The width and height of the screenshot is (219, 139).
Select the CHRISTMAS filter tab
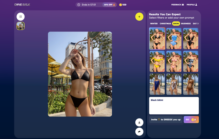(x=165, y=24)
